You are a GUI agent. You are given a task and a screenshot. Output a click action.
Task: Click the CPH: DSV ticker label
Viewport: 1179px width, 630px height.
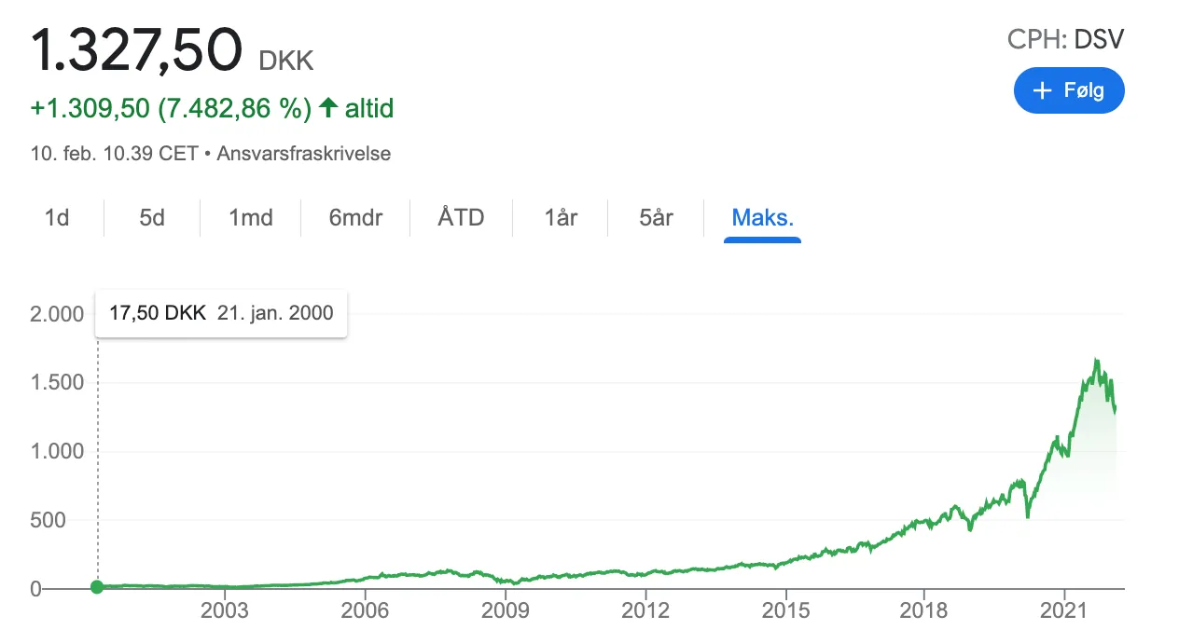pyautogui.click(x=1065, y=39)
